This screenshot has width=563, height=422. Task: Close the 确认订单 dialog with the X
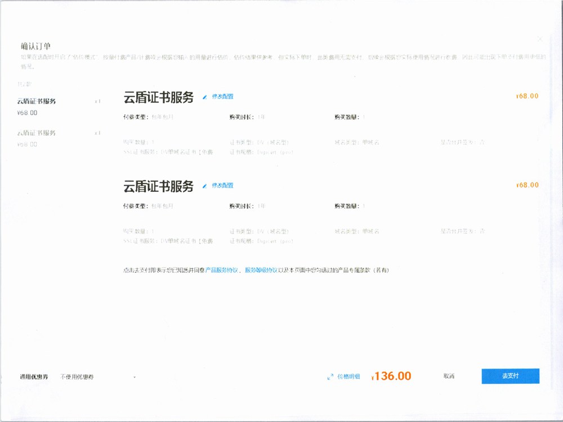click(x=540, y=39)
